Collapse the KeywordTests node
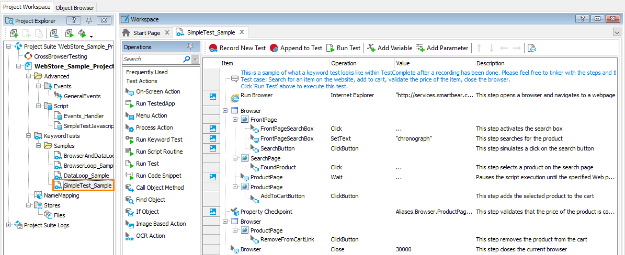This screenshot has height=255, width=625. (28, 136)
